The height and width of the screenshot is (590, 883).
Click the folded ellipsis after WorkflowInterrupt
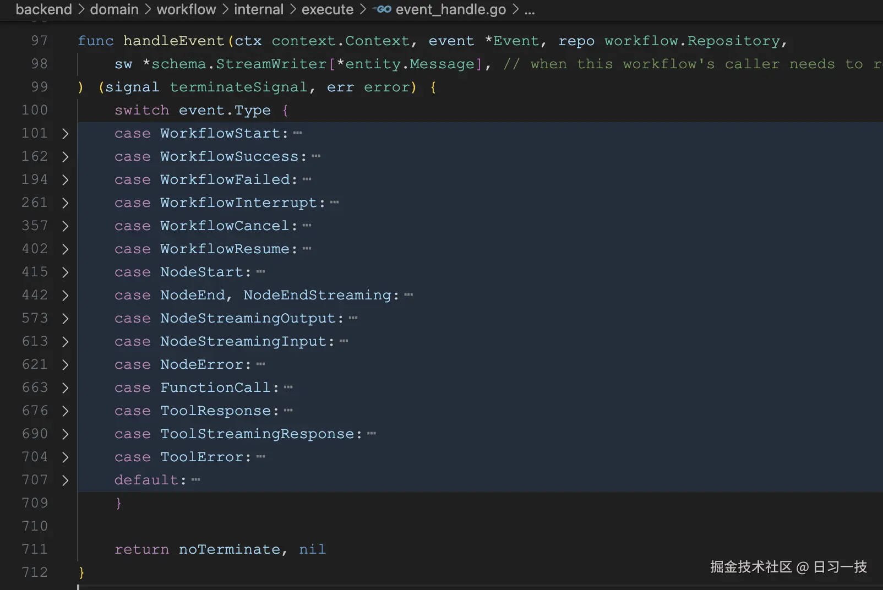coord(335,203)
